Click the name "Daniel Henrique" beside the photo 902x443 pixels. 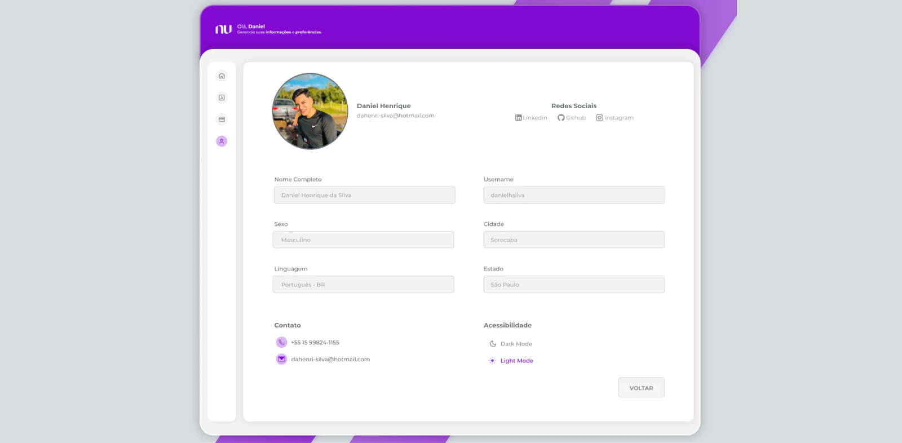pyautogui.click(x=384, y=106)
